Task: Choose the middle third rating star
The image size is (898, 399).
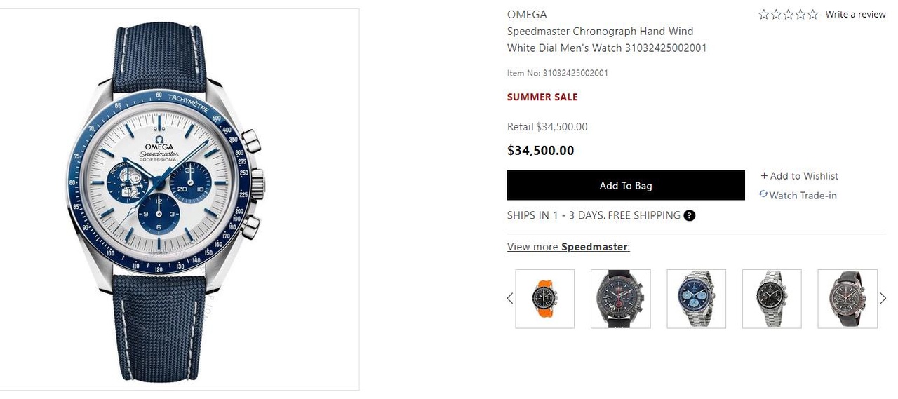Action: [789, 14]
